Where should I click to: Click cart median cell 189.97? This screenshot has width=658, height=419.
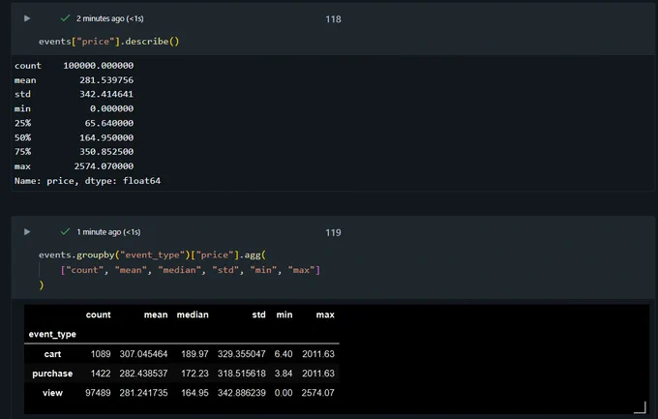click(x=194, y=354)
